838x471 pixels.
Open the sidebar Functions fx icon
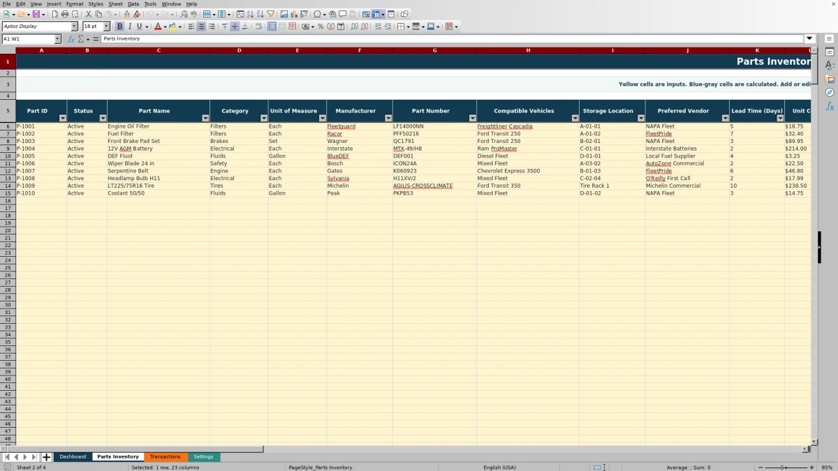830,106
